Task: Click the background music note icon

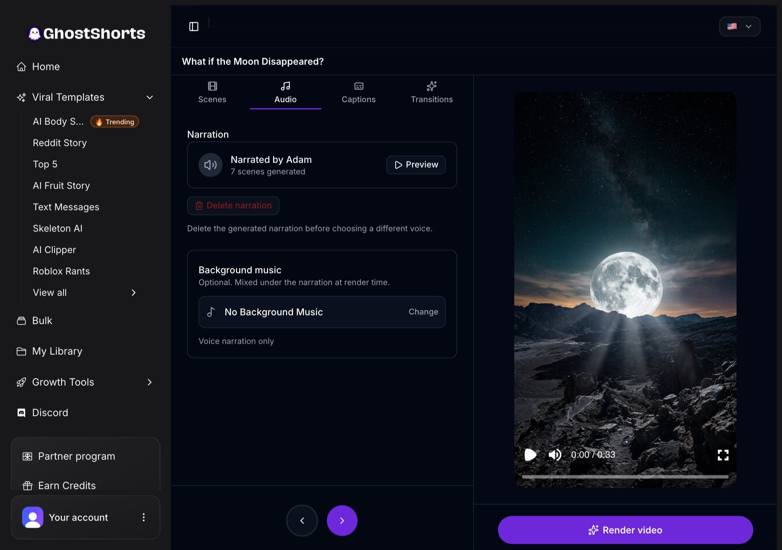Action: tap(211, 312)
